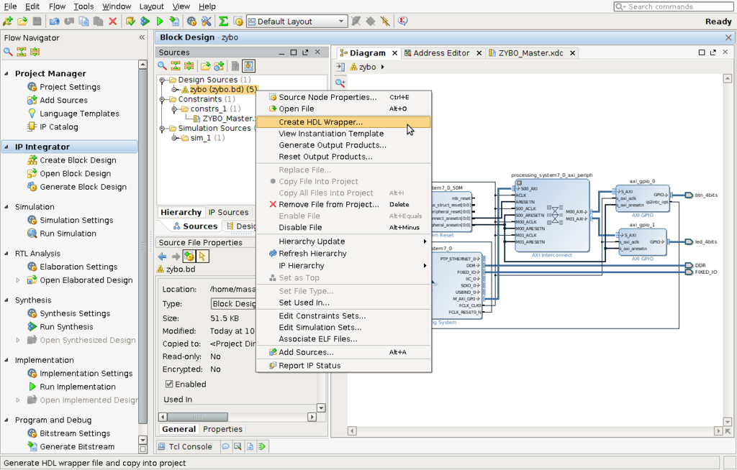Click Create Block Design in IP Integrator

[x=78, y=160]
